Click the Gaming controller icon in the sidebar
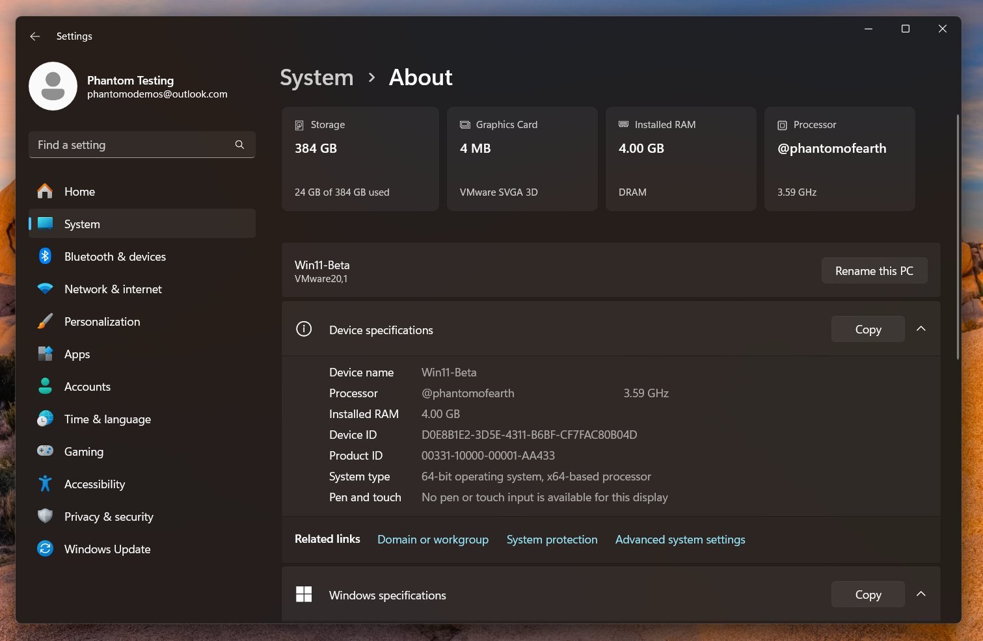 coord(44,451)
